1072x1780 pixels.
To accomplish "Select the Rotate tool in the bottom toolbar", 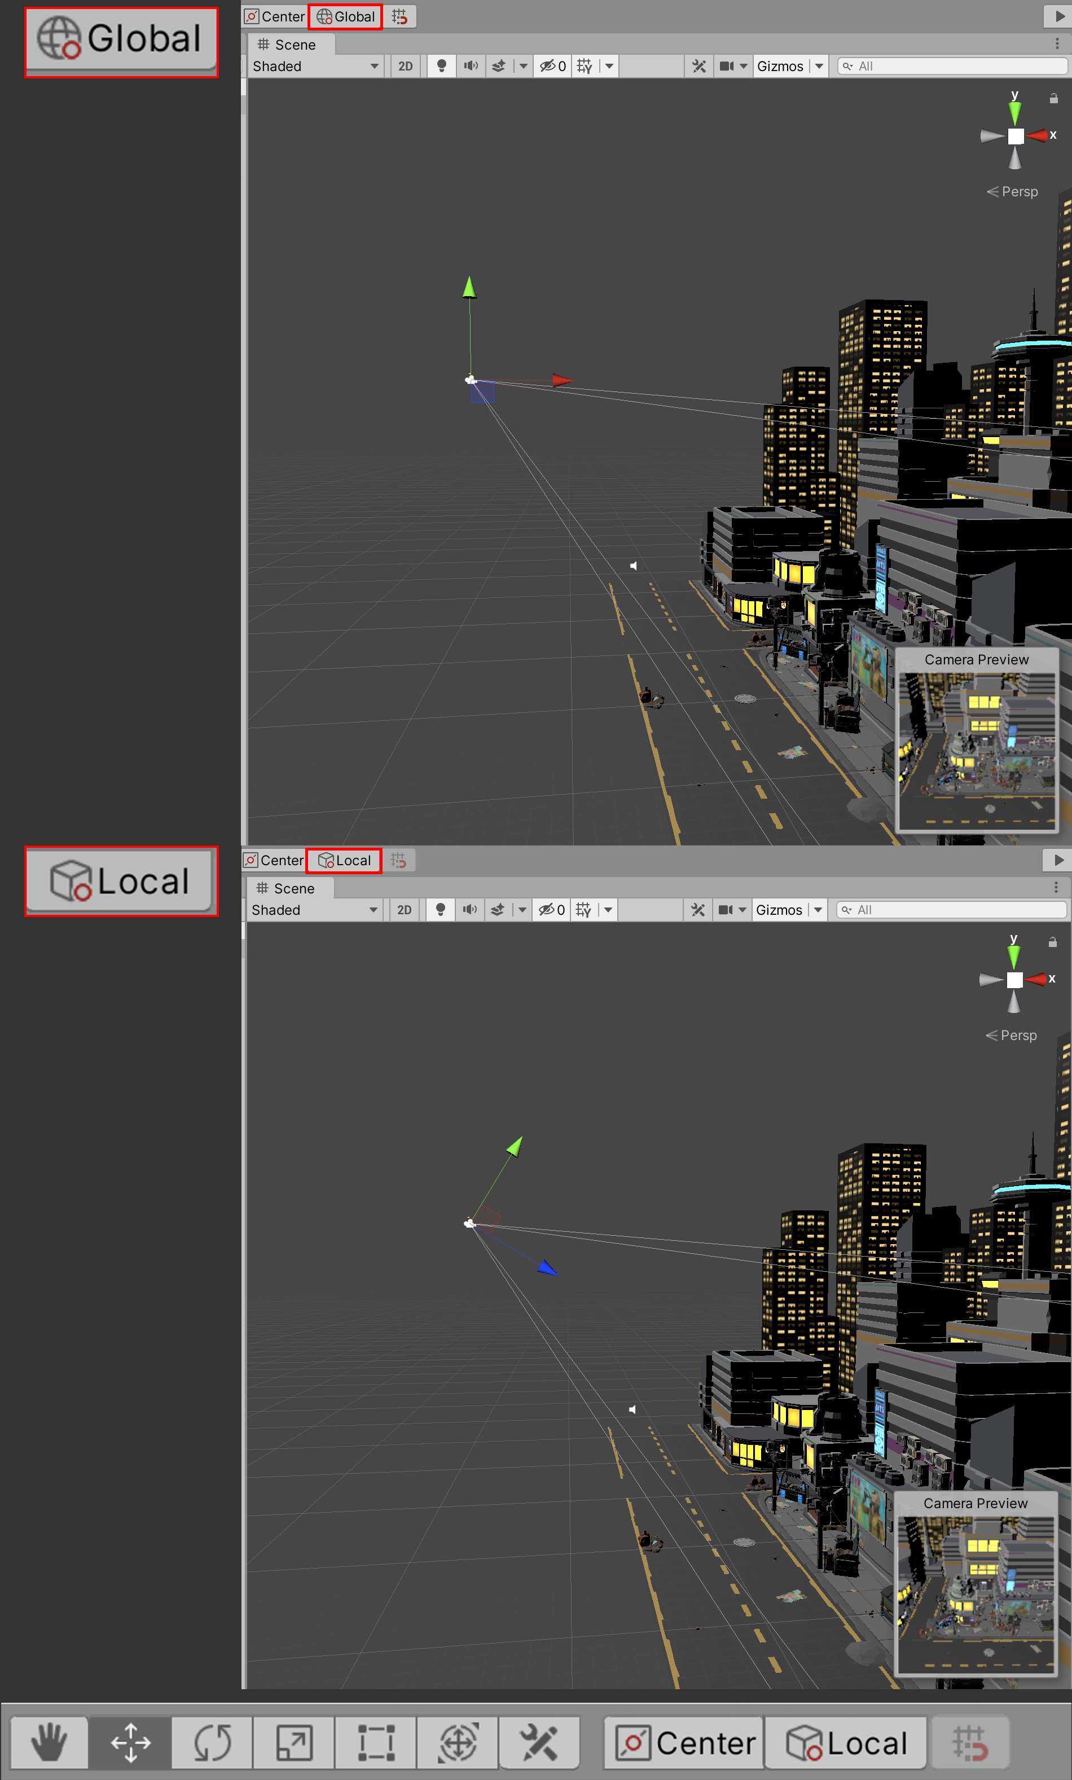I will (x=212, y=1742).
